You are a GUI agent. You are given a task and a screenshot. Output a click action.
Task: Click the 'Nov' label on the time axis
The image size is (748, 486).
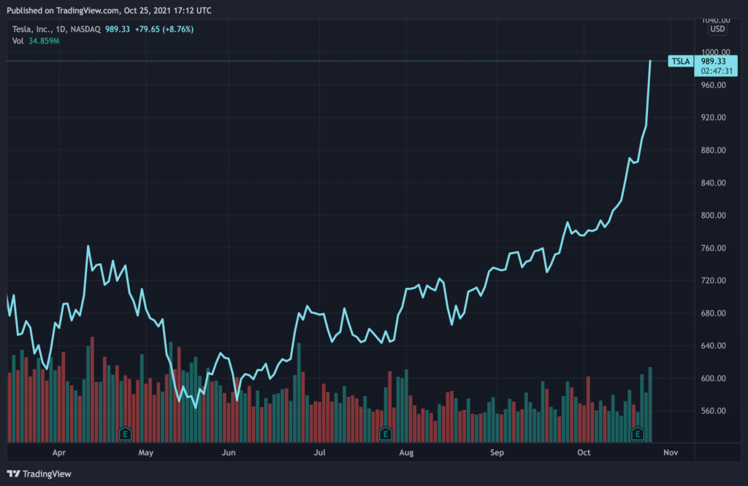(x=671, y=452)
